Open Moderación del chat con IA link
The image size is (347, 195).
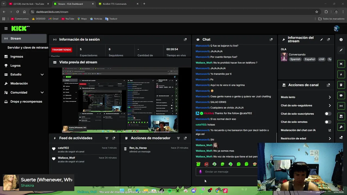click(306, 130)
